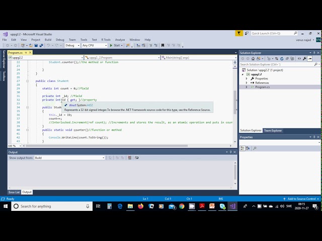Toggle Word Wrap icon in Output panel

pyautogui.click(x=136, y=158)
